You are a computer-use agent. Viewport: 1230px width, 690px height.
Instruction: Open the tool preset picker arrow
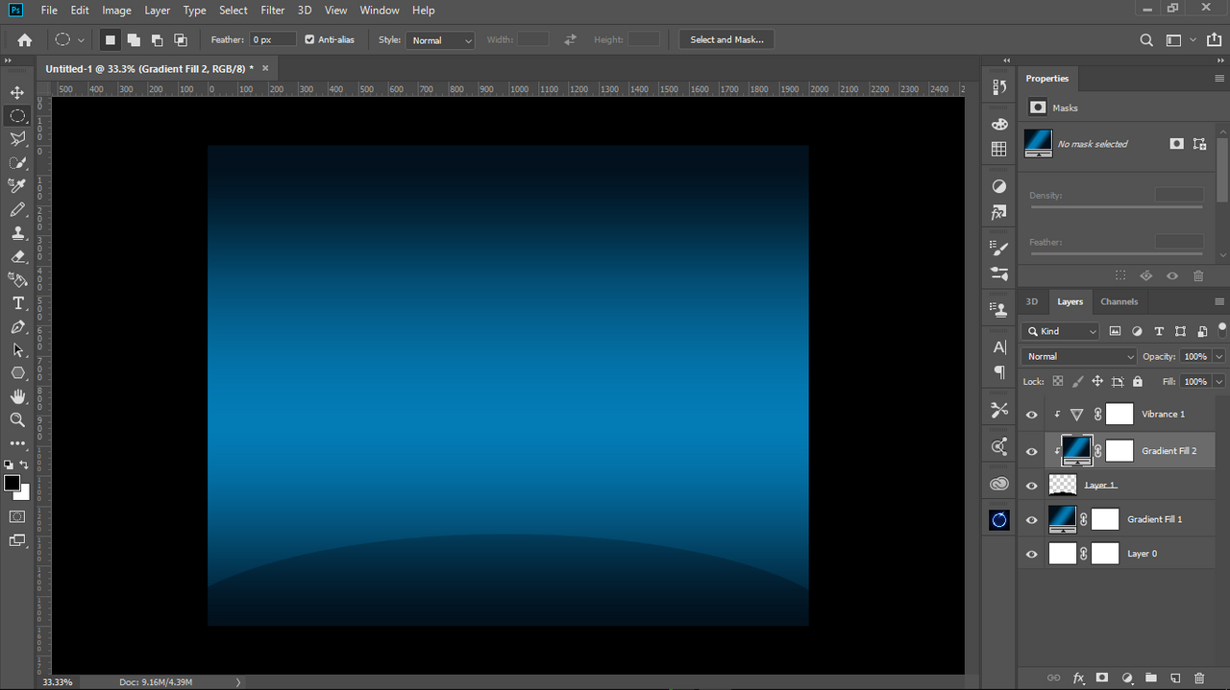81,40
